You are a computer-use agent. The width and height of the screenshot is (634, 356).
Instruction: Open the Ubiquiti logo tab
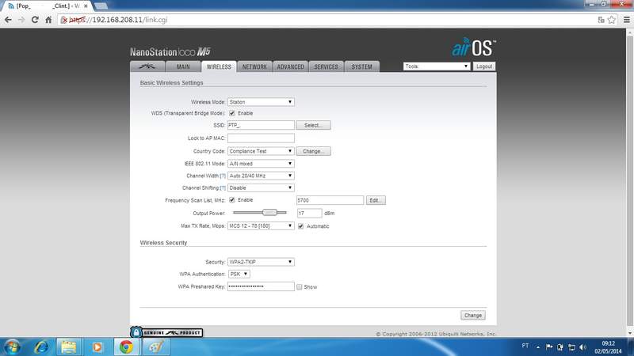147,66
